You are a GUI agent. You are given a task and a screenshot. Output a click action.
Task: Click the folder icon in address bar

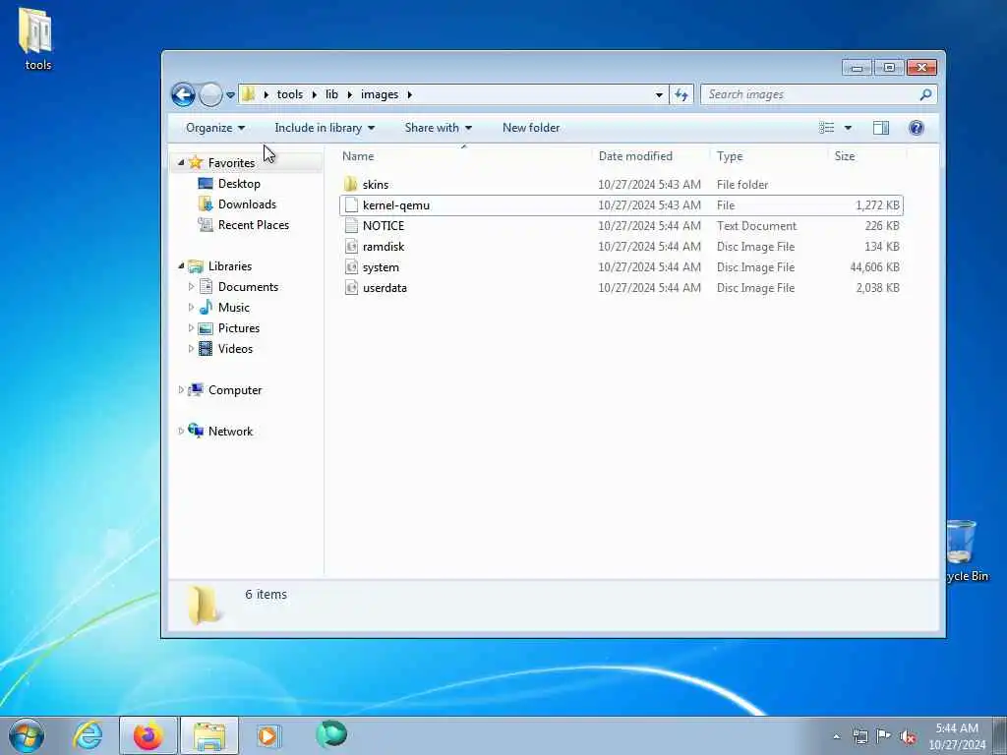click(249, 94)
